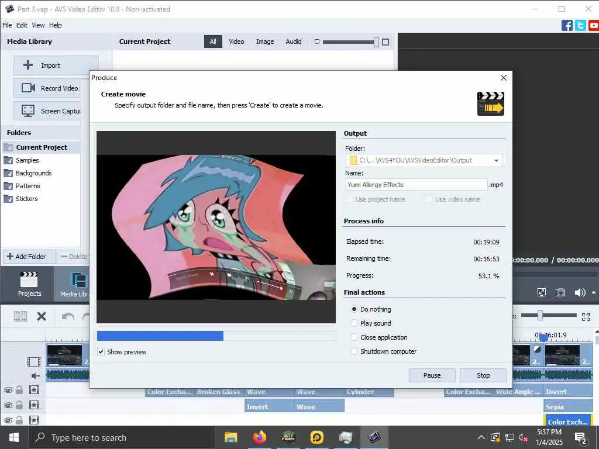
Task: Toggle Use project name checkbox
Action: coord(349,199)
